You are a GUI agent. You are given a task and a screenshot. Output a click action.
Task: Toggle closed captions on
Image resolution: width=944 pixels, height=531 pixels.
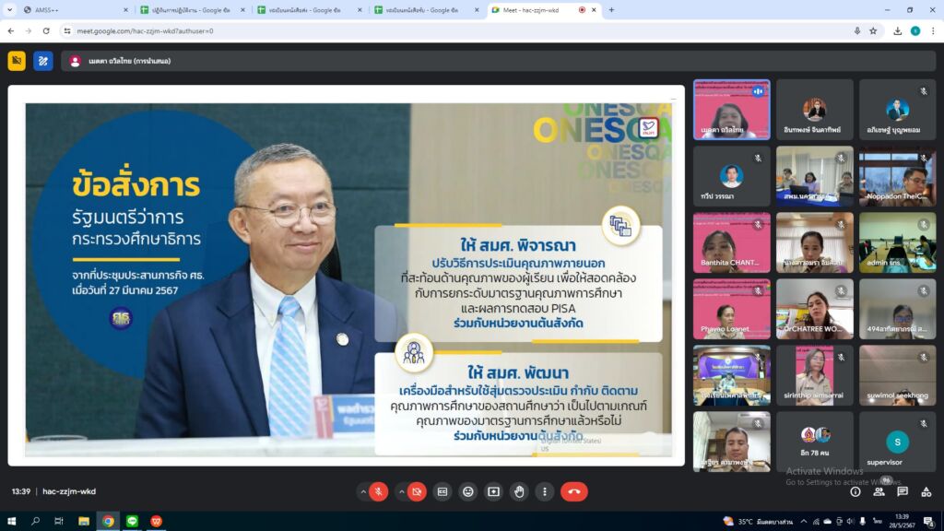[x=442, y=491]
